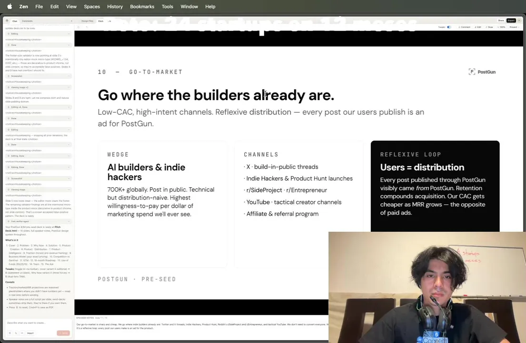The width and height of the screenshot is (526, 343).
Task: Click the slide headline 'Go where the builders already are.'
Action: 216,95
